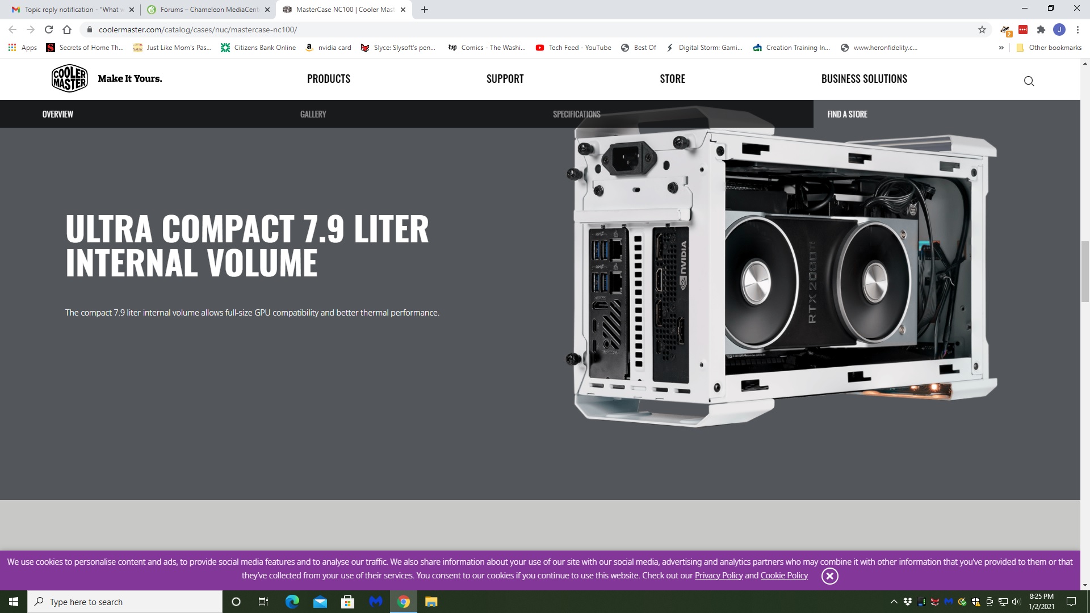
Task: Expand hidden bookmarks with the chevron
Action: (1001, 48)
